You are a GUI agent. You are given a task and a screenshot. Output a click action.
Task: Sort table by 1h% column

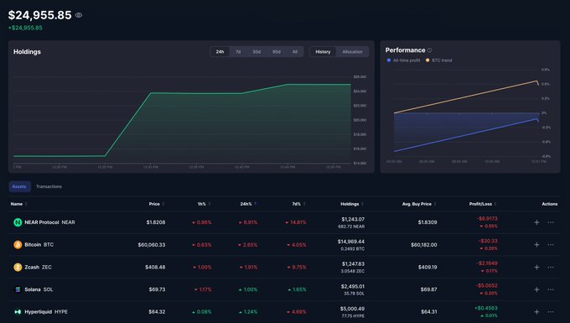pos(204,204)
